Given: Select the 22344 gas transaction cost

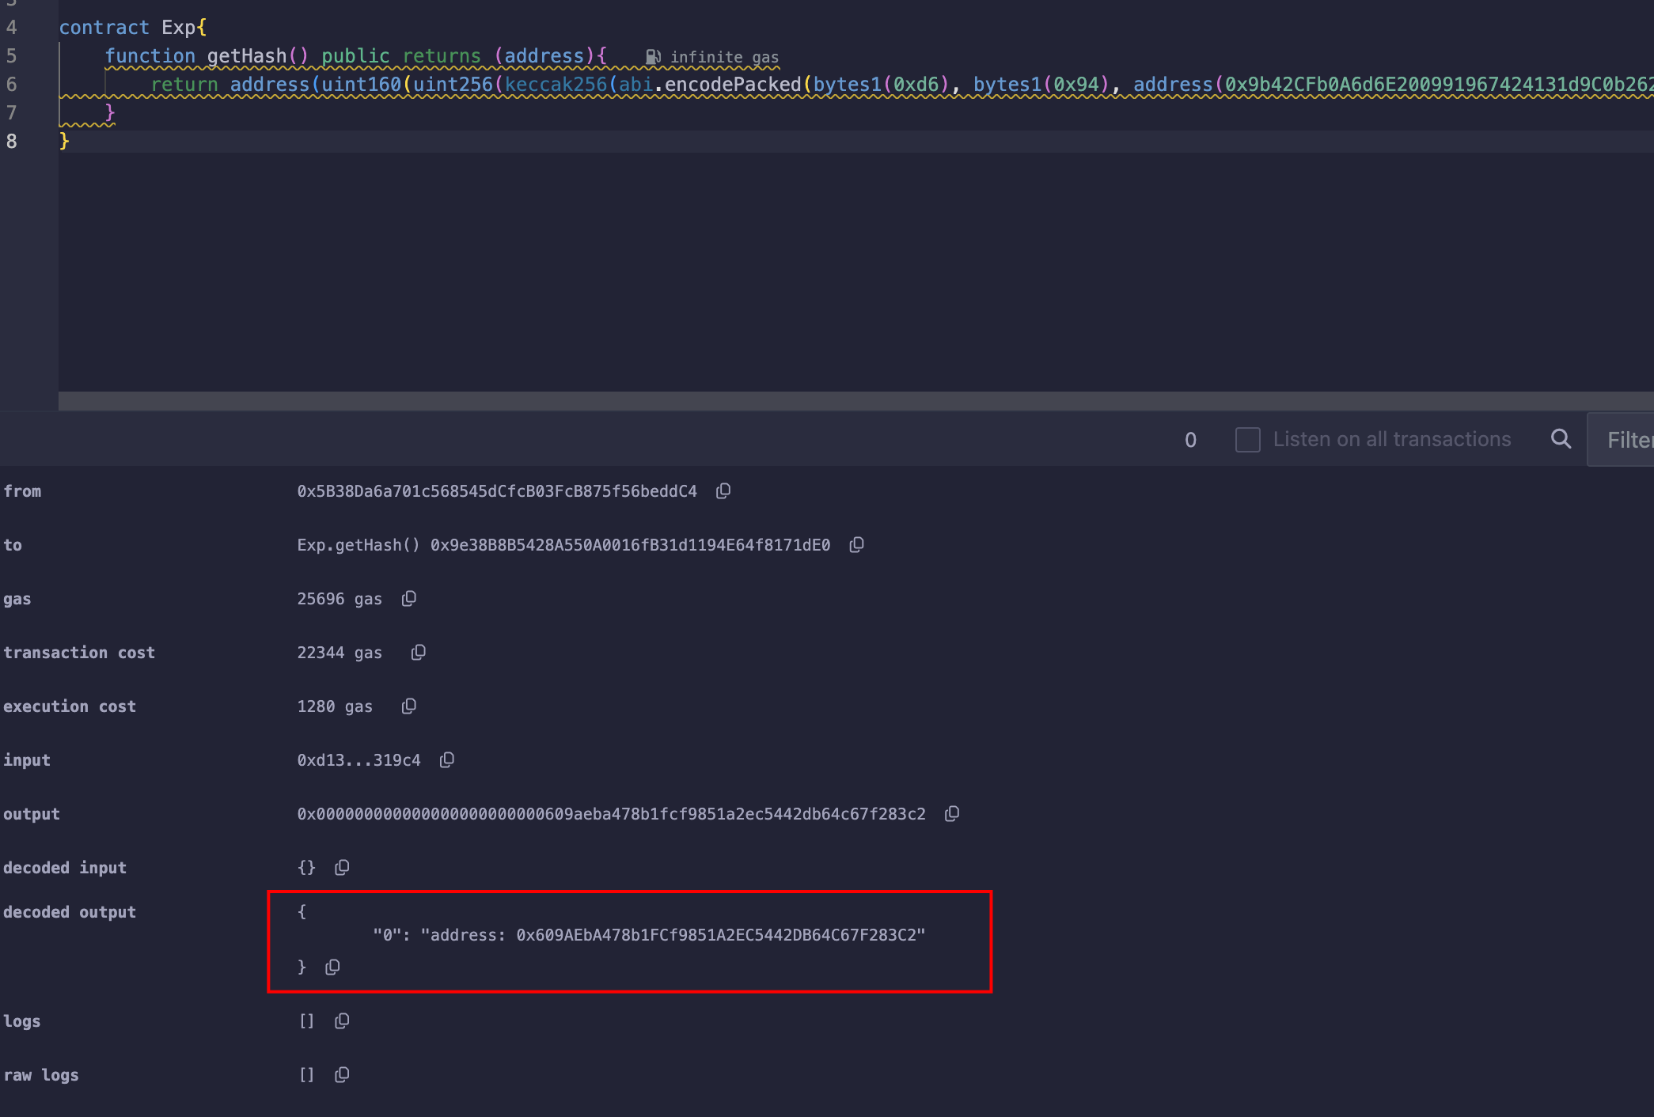Looking at the screenshot, I should click(340, 653).
